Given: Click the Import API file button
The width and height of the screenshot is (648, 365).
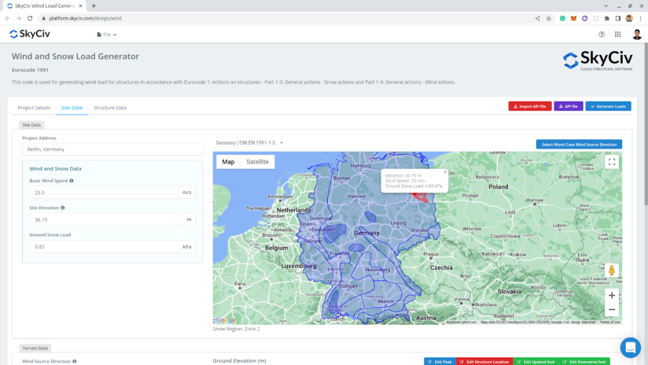Looking at the screenshot, I should click(530, 106).
